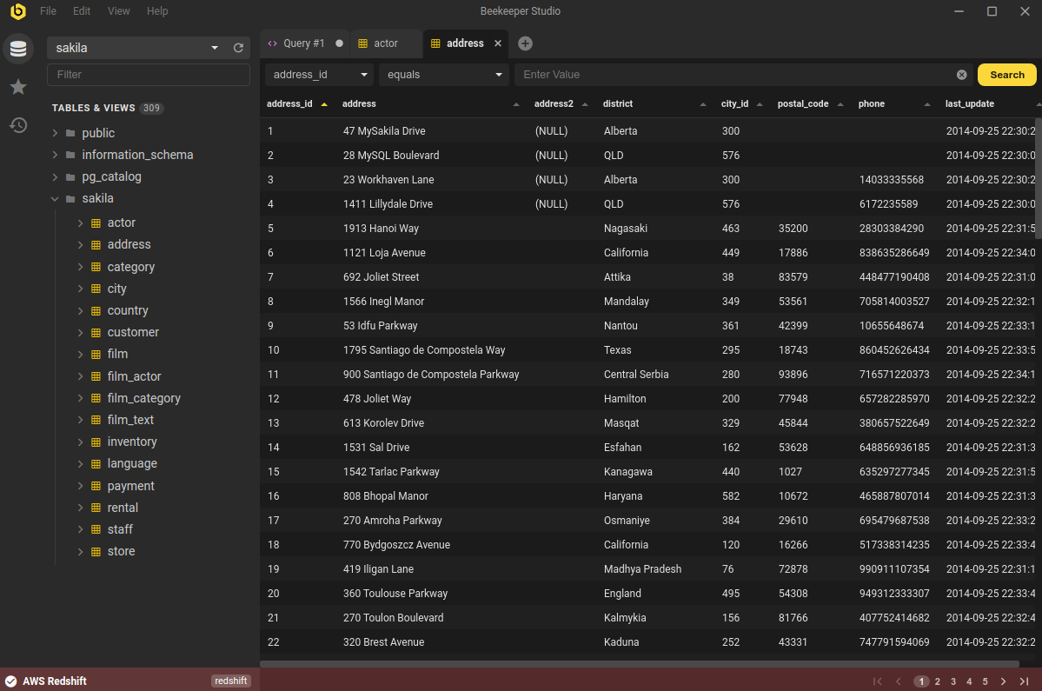Close the address tab

click(x=498, y=43)
